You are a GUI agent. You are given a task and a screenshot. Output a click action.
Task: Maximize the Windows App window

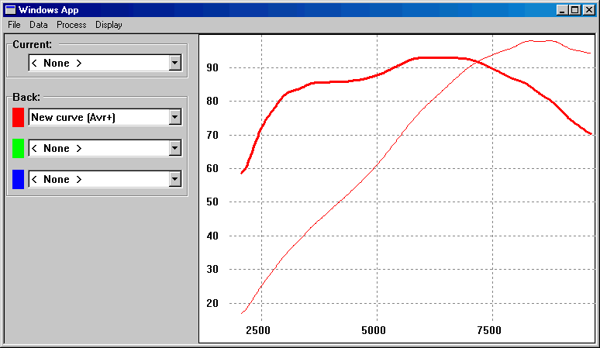[574, 10]
